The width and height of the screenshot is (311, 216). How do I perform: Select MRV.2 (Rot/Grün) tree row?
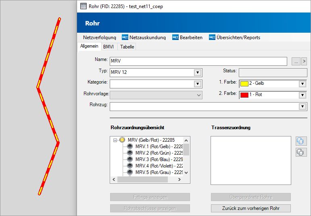pos(159,153)
